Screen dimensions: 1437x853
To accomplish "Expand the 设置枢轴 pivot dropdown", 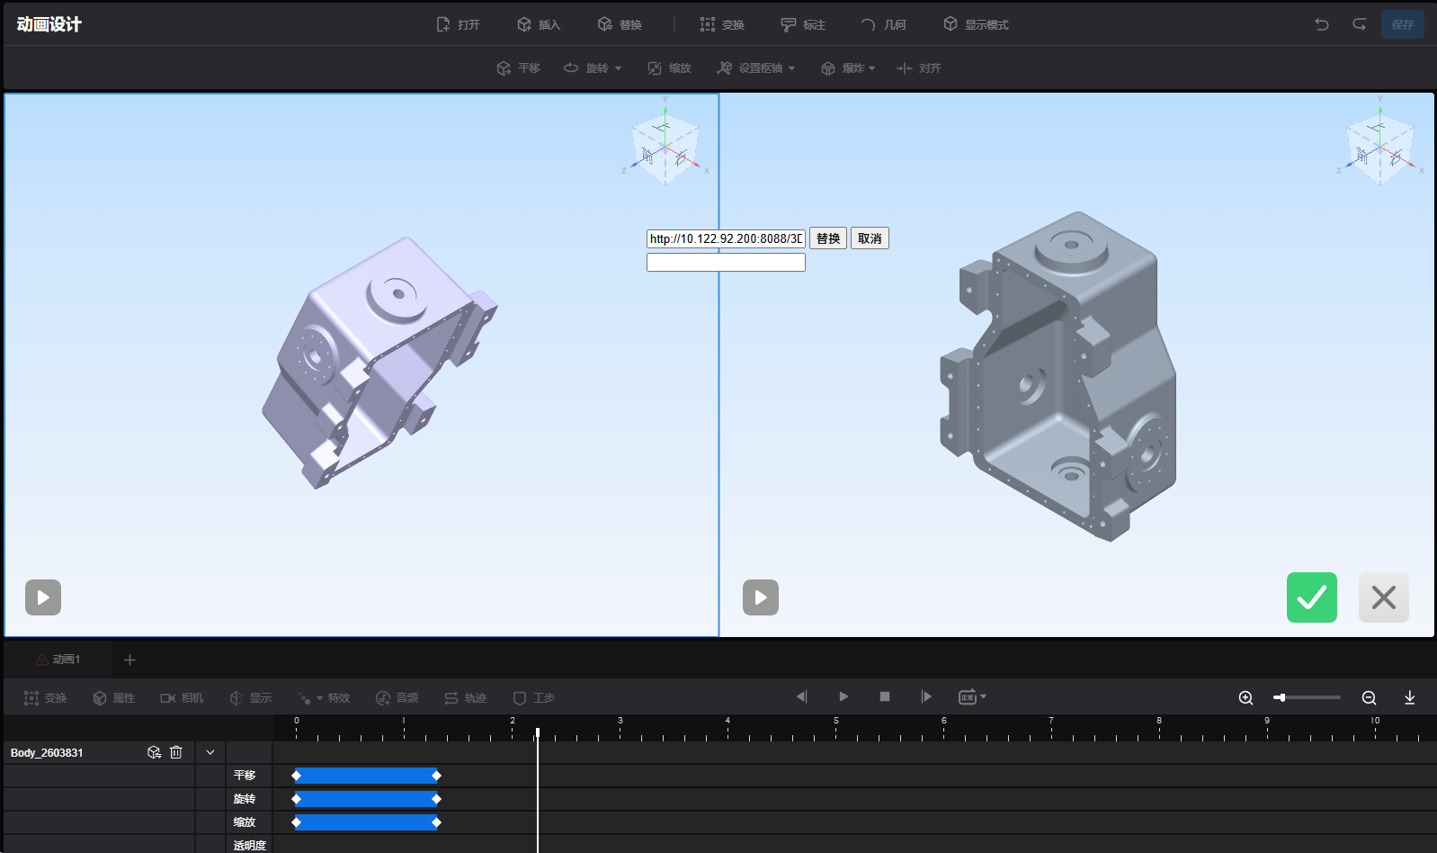I will click(x=792, y=68).
